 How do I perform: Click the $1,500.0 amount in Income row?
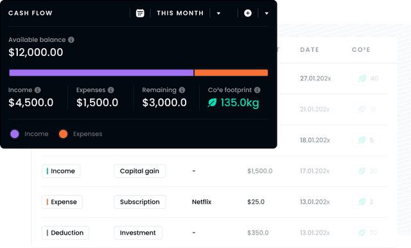tap(260, 171)
